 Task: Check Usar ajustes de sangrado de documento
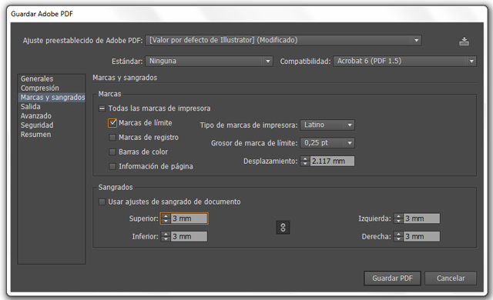pos(102,202)
